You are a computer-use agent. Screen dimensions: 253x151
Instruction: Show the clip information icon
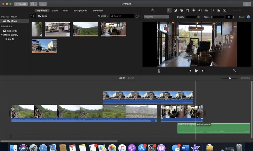click(x=225, y=10)
